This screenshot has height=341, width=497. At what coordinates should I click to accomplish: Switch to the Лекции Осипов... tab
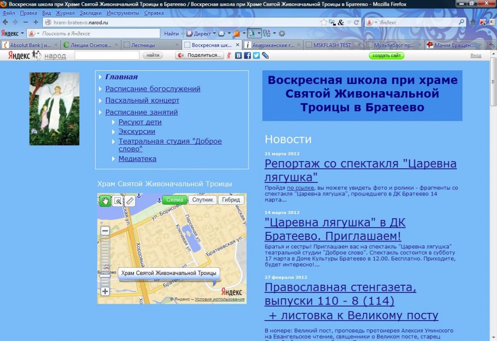coord(91,45)
